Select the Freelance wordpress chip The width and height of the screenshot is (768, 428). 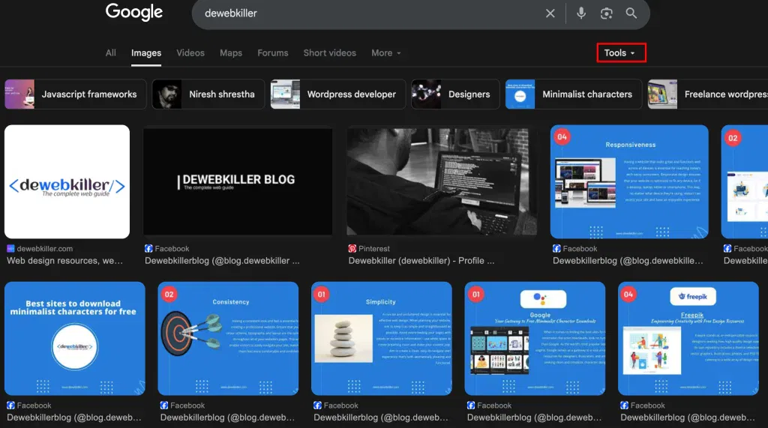click(x=708, y=94)
